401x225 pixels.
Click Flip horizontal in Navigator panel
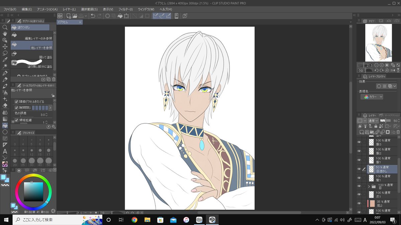point(393,70)
